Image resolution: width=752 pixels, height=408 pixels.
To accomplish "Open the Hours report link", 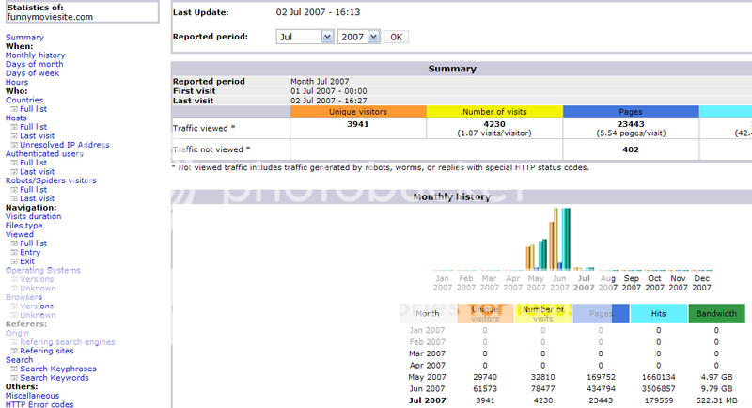I will click(x=17, y=82).
